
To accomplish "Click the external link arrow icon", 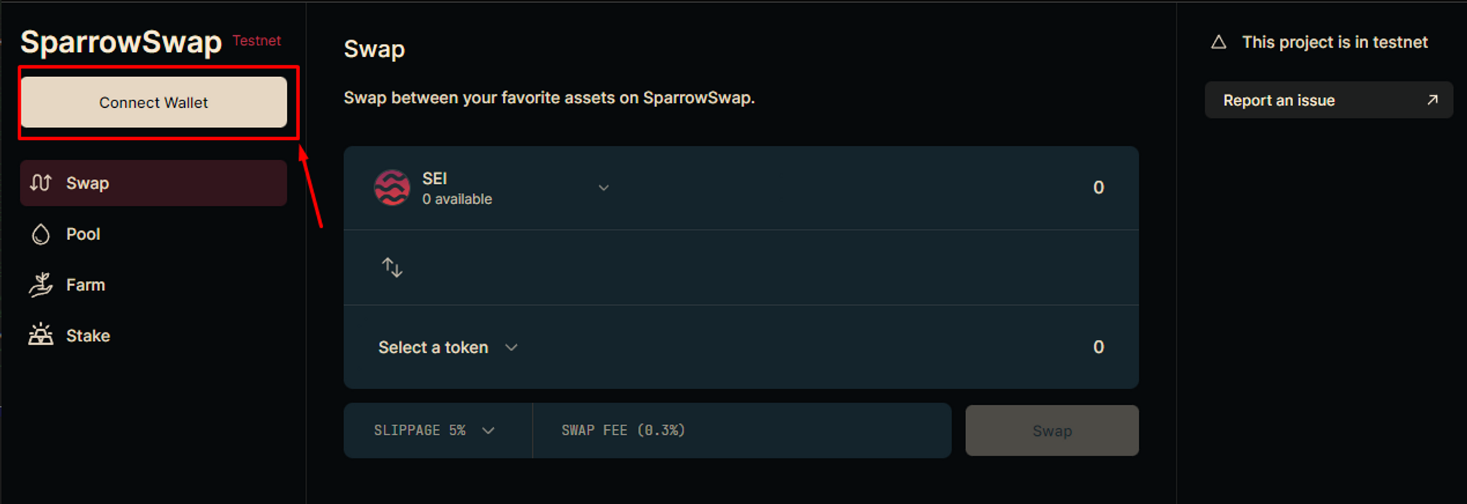I will (1432, 100).
